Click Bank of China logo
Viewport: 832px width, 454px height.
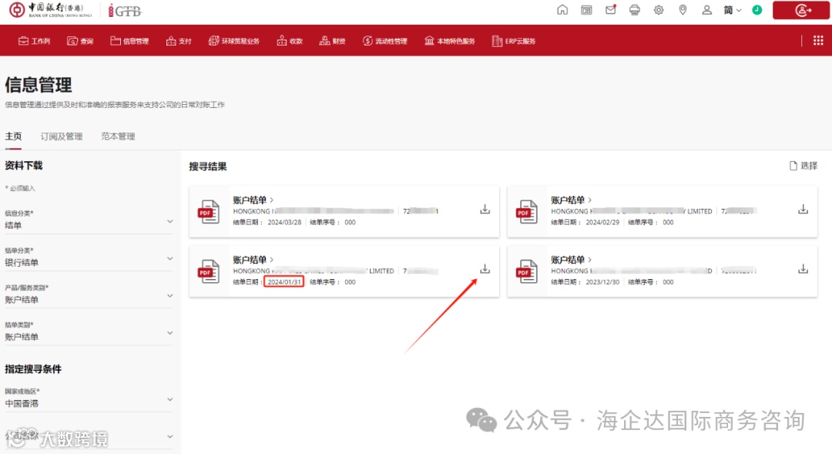click(52, 10)
